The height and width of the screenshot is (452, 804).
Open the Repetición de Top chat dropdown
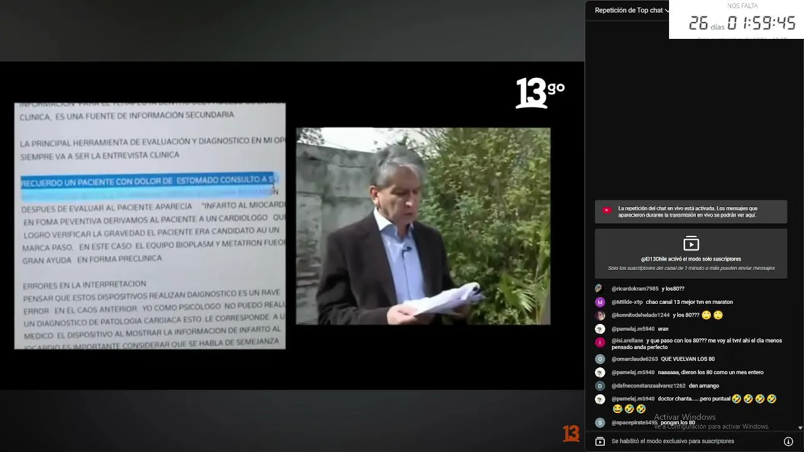click(632, 10)
